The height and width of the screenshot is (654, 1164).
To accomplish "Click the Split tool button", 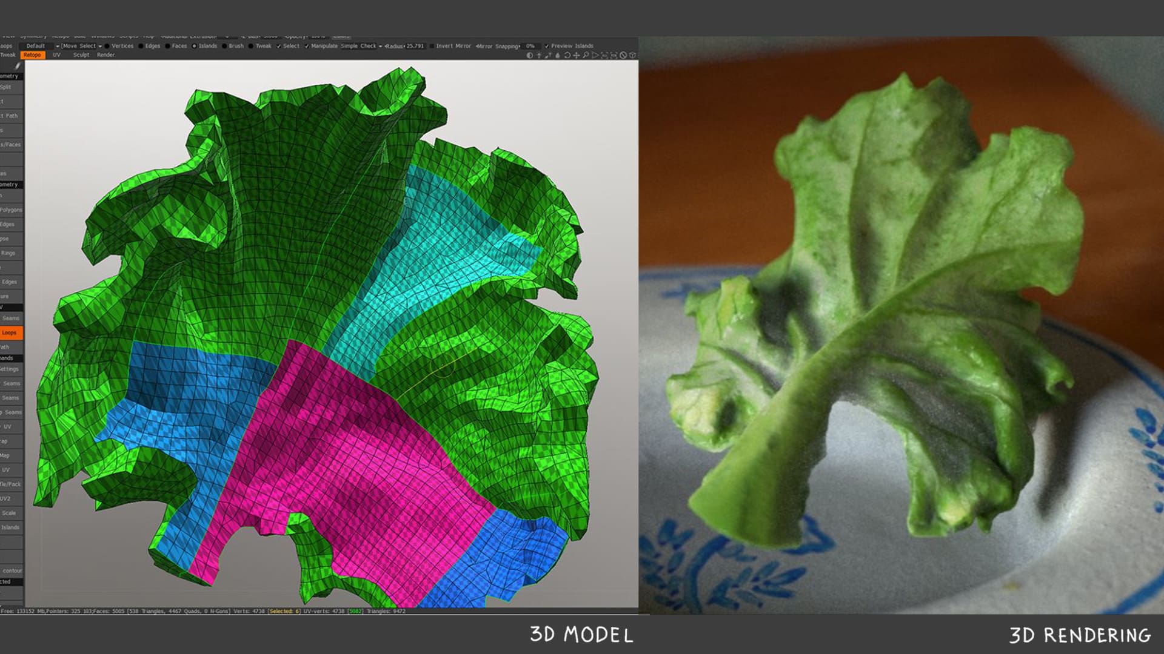I will point(12,87).
